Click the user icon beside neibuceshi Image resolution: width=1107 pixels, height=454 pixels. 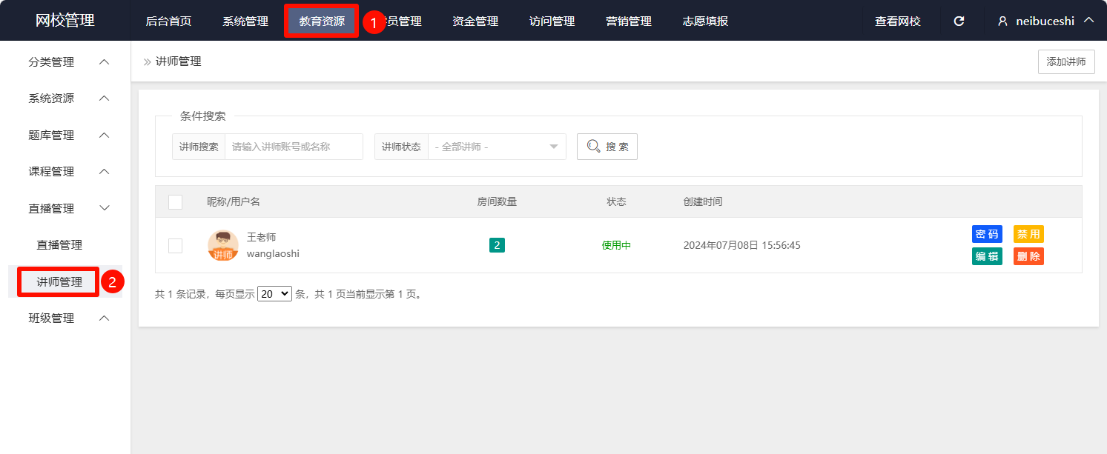coord(1002,21)
